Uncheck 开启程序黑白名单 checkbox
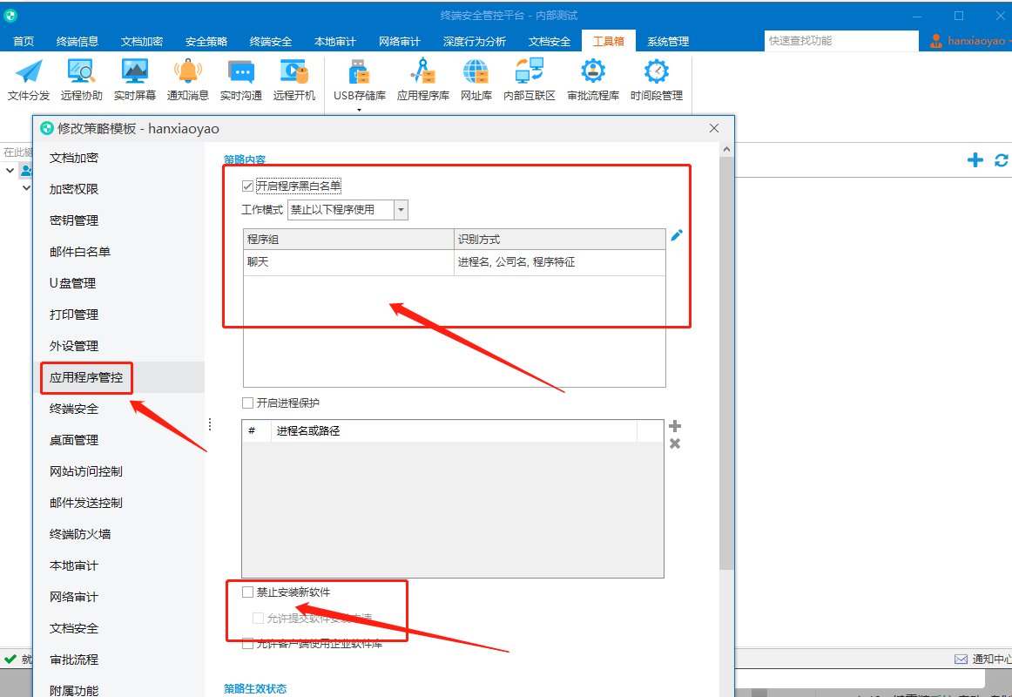The image size is (1012, 697). 248,186
